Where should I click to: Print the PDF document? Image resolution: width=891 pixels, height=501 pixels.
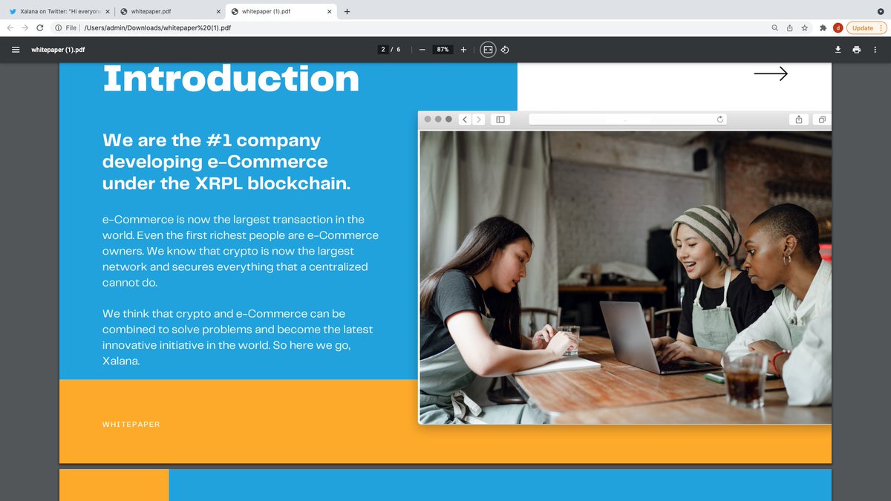(x=857, y=50)
